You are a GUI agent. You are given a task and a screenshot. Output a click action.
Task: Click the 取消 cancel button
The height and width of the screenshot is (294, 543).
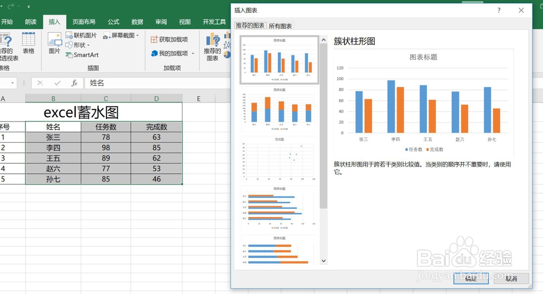click(x=511, y=278)
